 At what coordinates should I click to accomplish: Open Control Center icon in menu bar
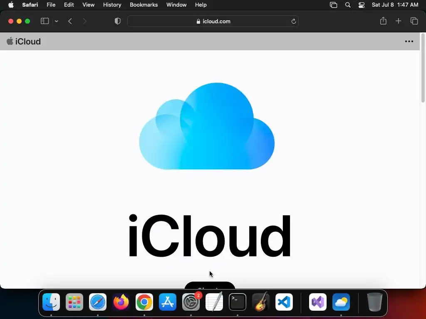(362, 5)
